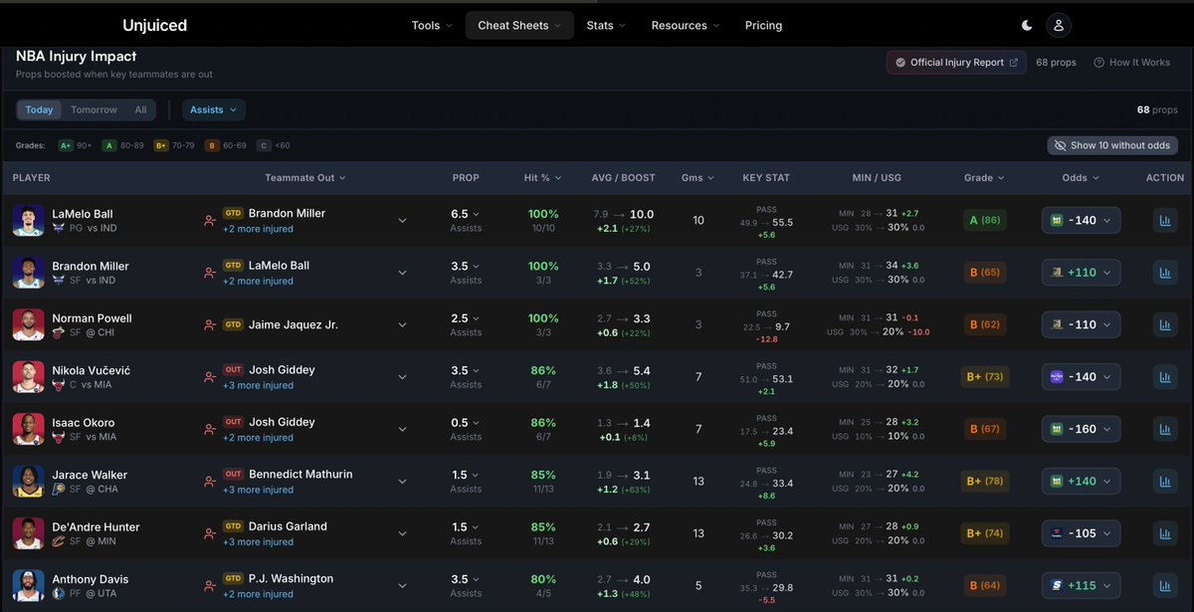The width and height of the screenshot is (1194, 612).
Task: Show +3 more injured for Jarace Walker row
Action: click(258, 491)
